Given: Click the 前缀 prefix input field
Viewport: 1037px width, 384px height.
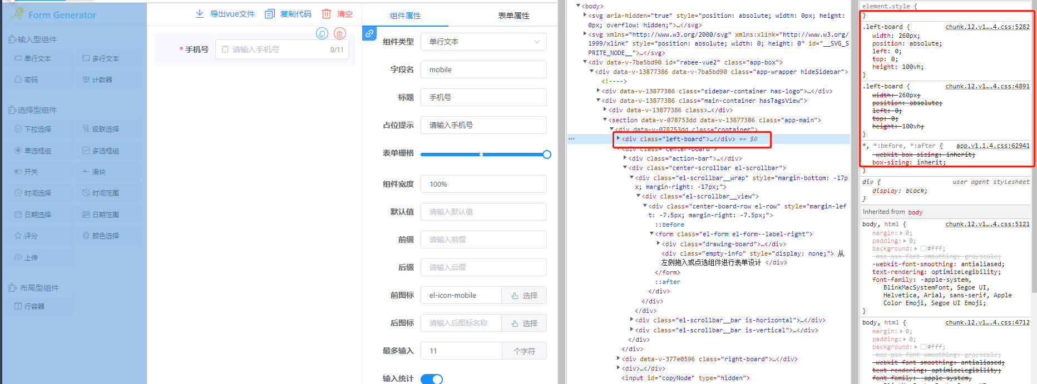Looking at the screenshot, I should click(x=483, y=240).
